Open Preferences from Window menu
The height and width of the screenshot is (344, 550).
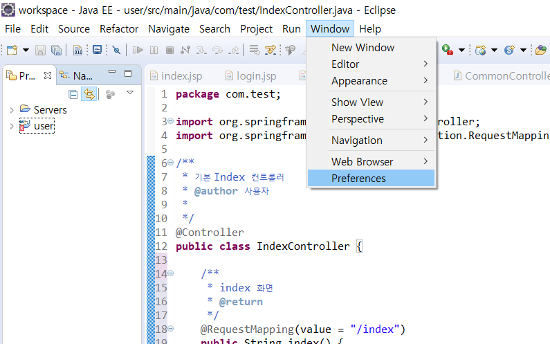(x=371, y=179)
